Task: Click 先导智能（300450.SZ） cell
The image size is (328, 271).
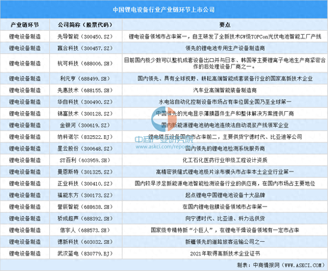Action: point(86,37)
